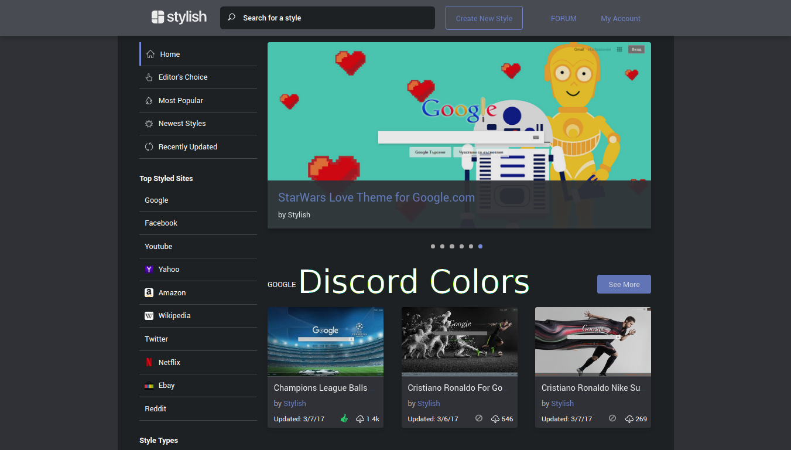Viewport: 791px width, 450px height.
Task: Click the See More button
Action: click(624, 284)
